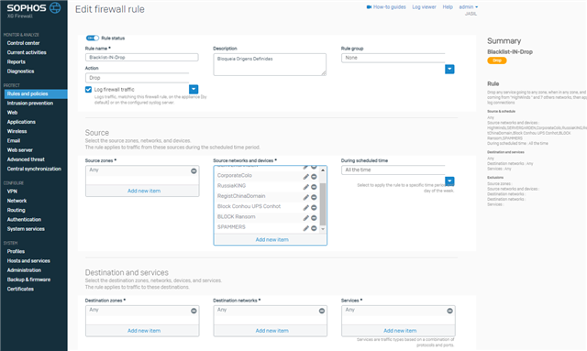The image size is (587, 351).
Task: Open How-to guides link
Action: [x=389, y=7]
